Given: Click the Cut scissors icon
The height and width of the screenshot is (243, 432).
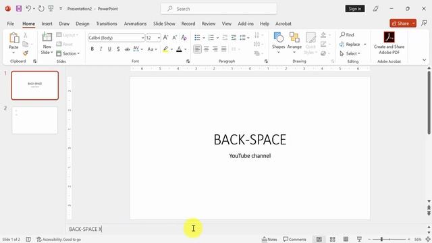Looking at the screenshot, I should pos(26,35).
